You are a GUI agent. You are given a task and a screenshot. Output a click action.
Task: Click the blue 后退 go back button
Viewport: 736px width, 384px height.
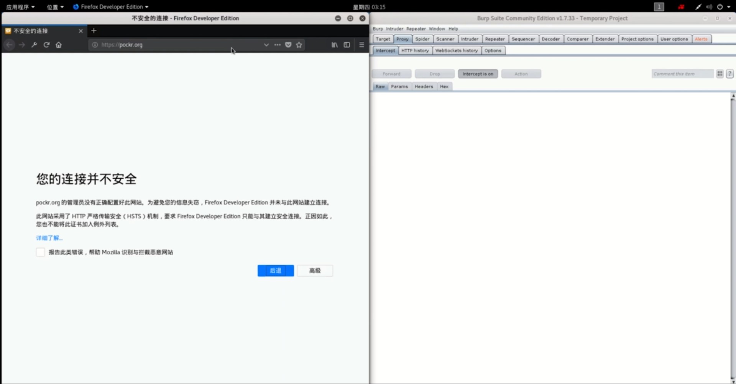pyautogui.click(x=276, y=271)
